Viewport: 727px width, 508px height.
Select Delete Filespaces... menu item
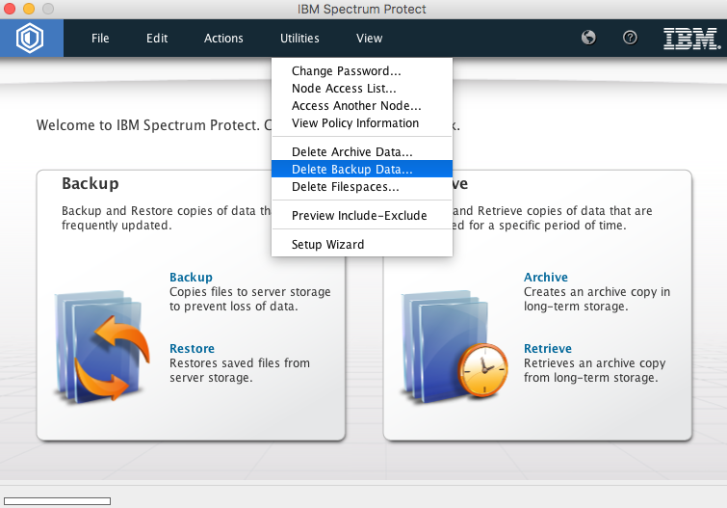tap(362, 187)
